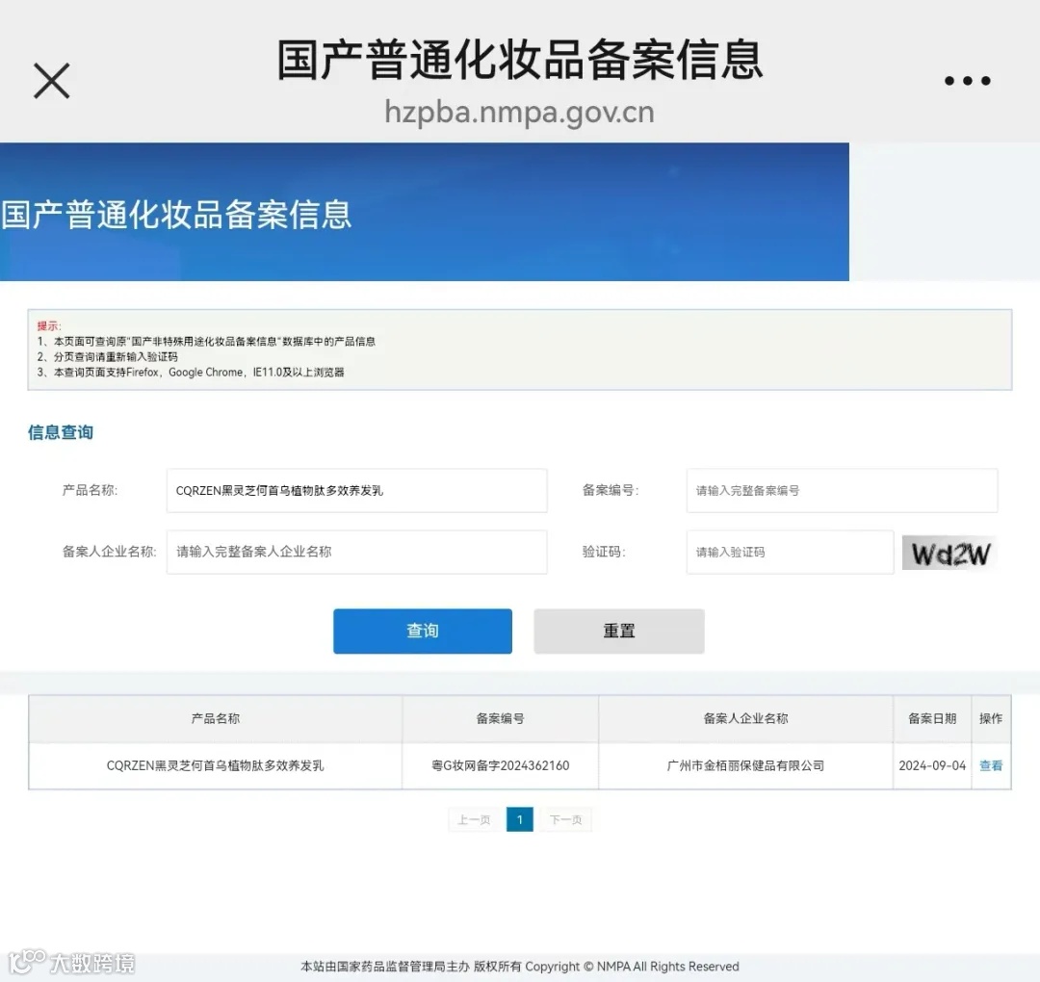1040x982 pixels.
Task: Click the footer NMPA copyright text
Action: [x=519, y=967]
